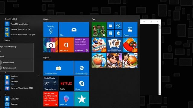Expand the Bandicut folder chevron
The width and height of the screenshot is (193, 108).
(x=39, y=76)
